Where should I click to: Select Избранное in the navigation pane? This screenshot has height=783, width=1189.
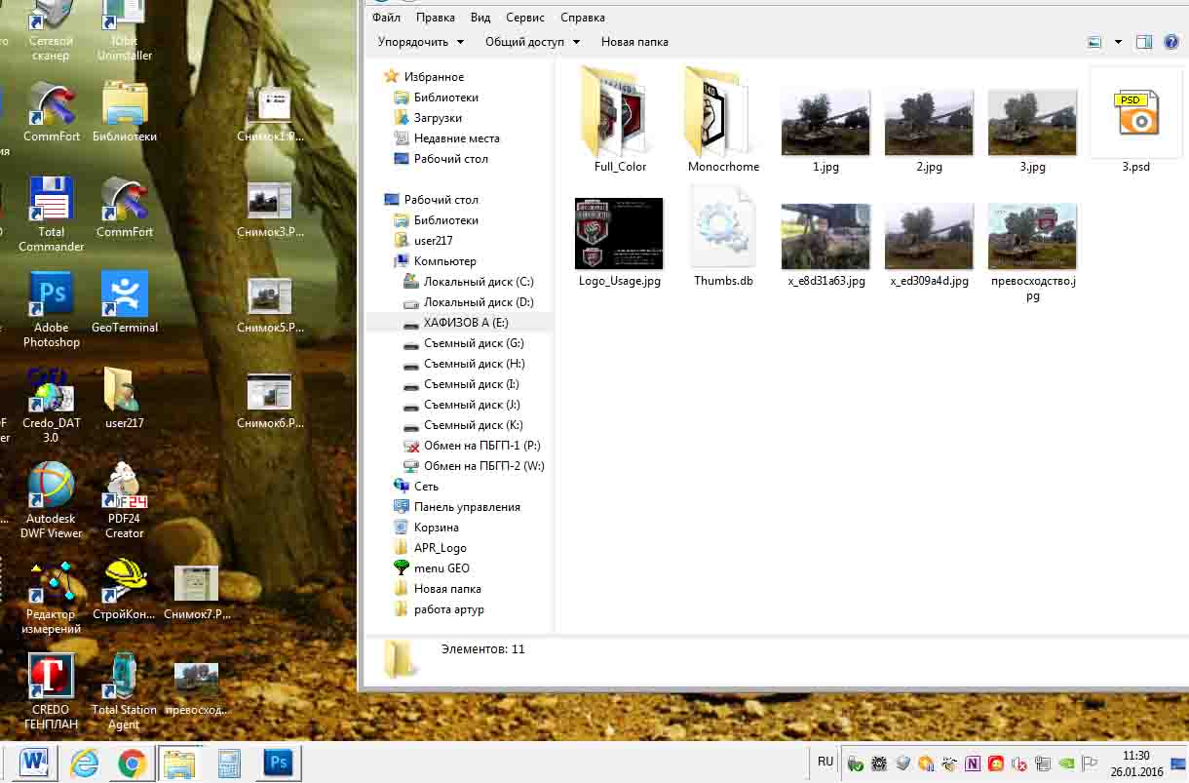(434, 77)
